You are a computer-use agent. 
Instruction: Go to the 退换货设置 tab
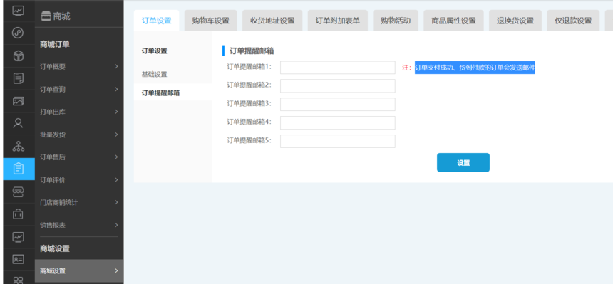click(515, 21)
